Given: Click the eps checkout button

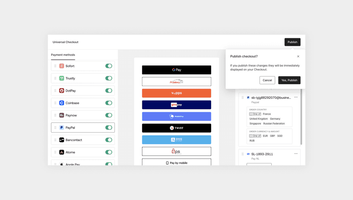Looking at the screenshot, I should click(x=176, y=151).
